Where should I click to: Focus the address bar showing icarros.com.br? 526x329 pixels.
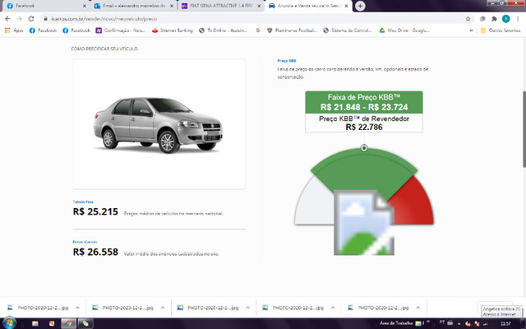click(x=251, y=19)
